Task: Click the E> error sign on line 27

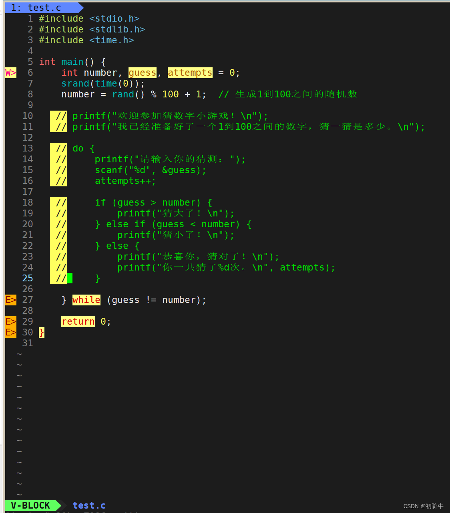Action: coord(11,300)
